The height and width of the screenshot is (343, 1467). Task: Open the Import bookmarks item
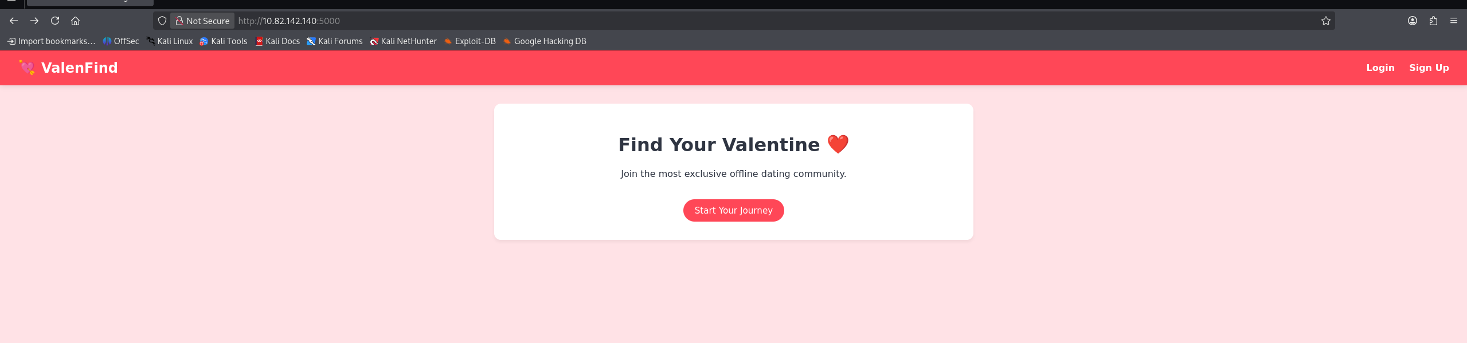coord(51,41)
